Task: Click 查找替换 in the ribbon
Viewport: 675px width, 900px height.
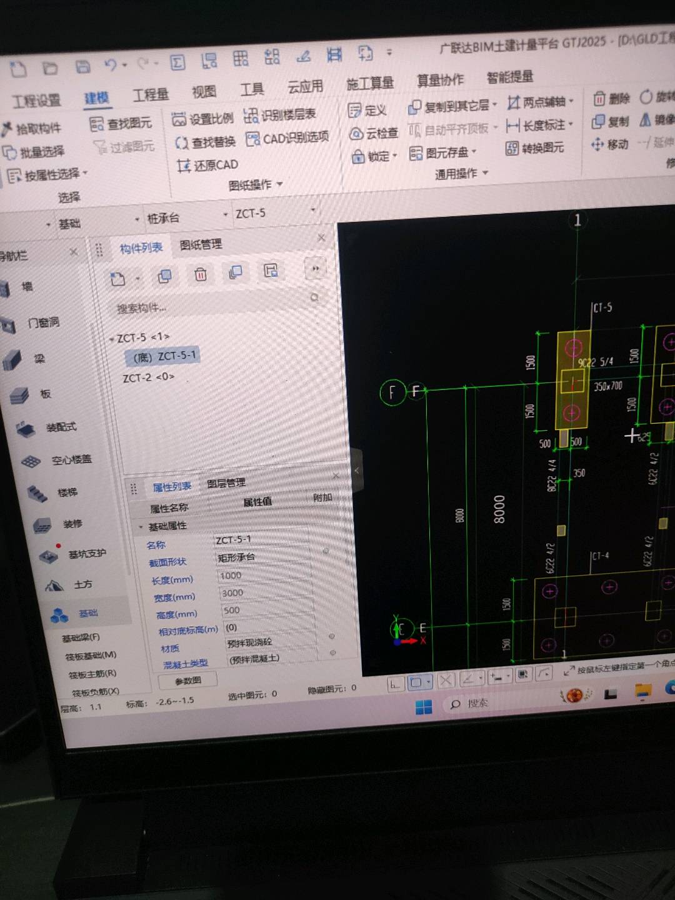Action: [206, 142]
